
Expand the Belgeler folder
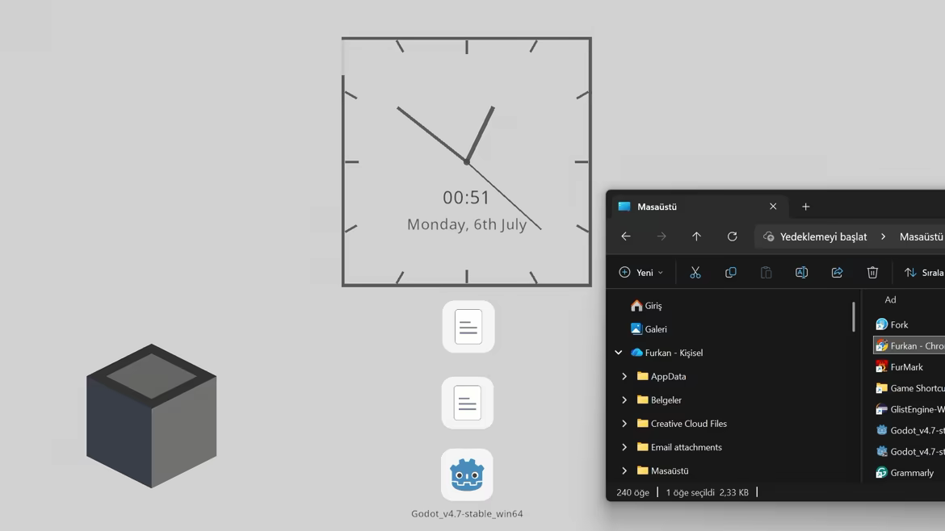pos(624,399)
